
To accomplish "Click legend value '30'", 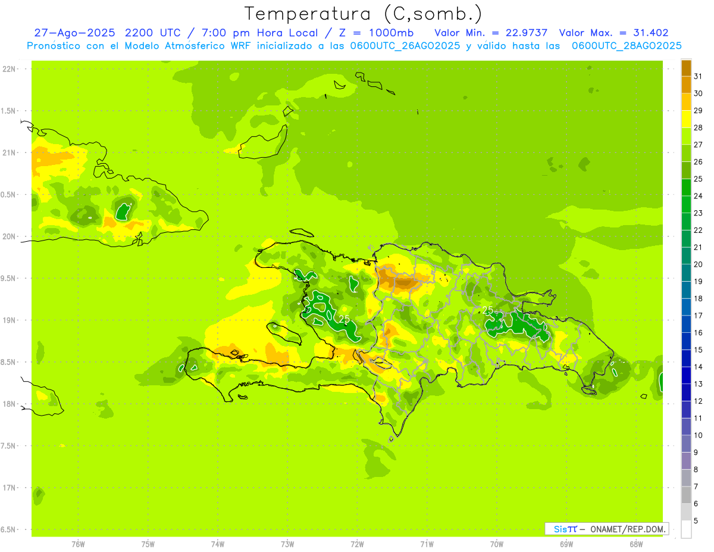I will (x=698, y=93).
